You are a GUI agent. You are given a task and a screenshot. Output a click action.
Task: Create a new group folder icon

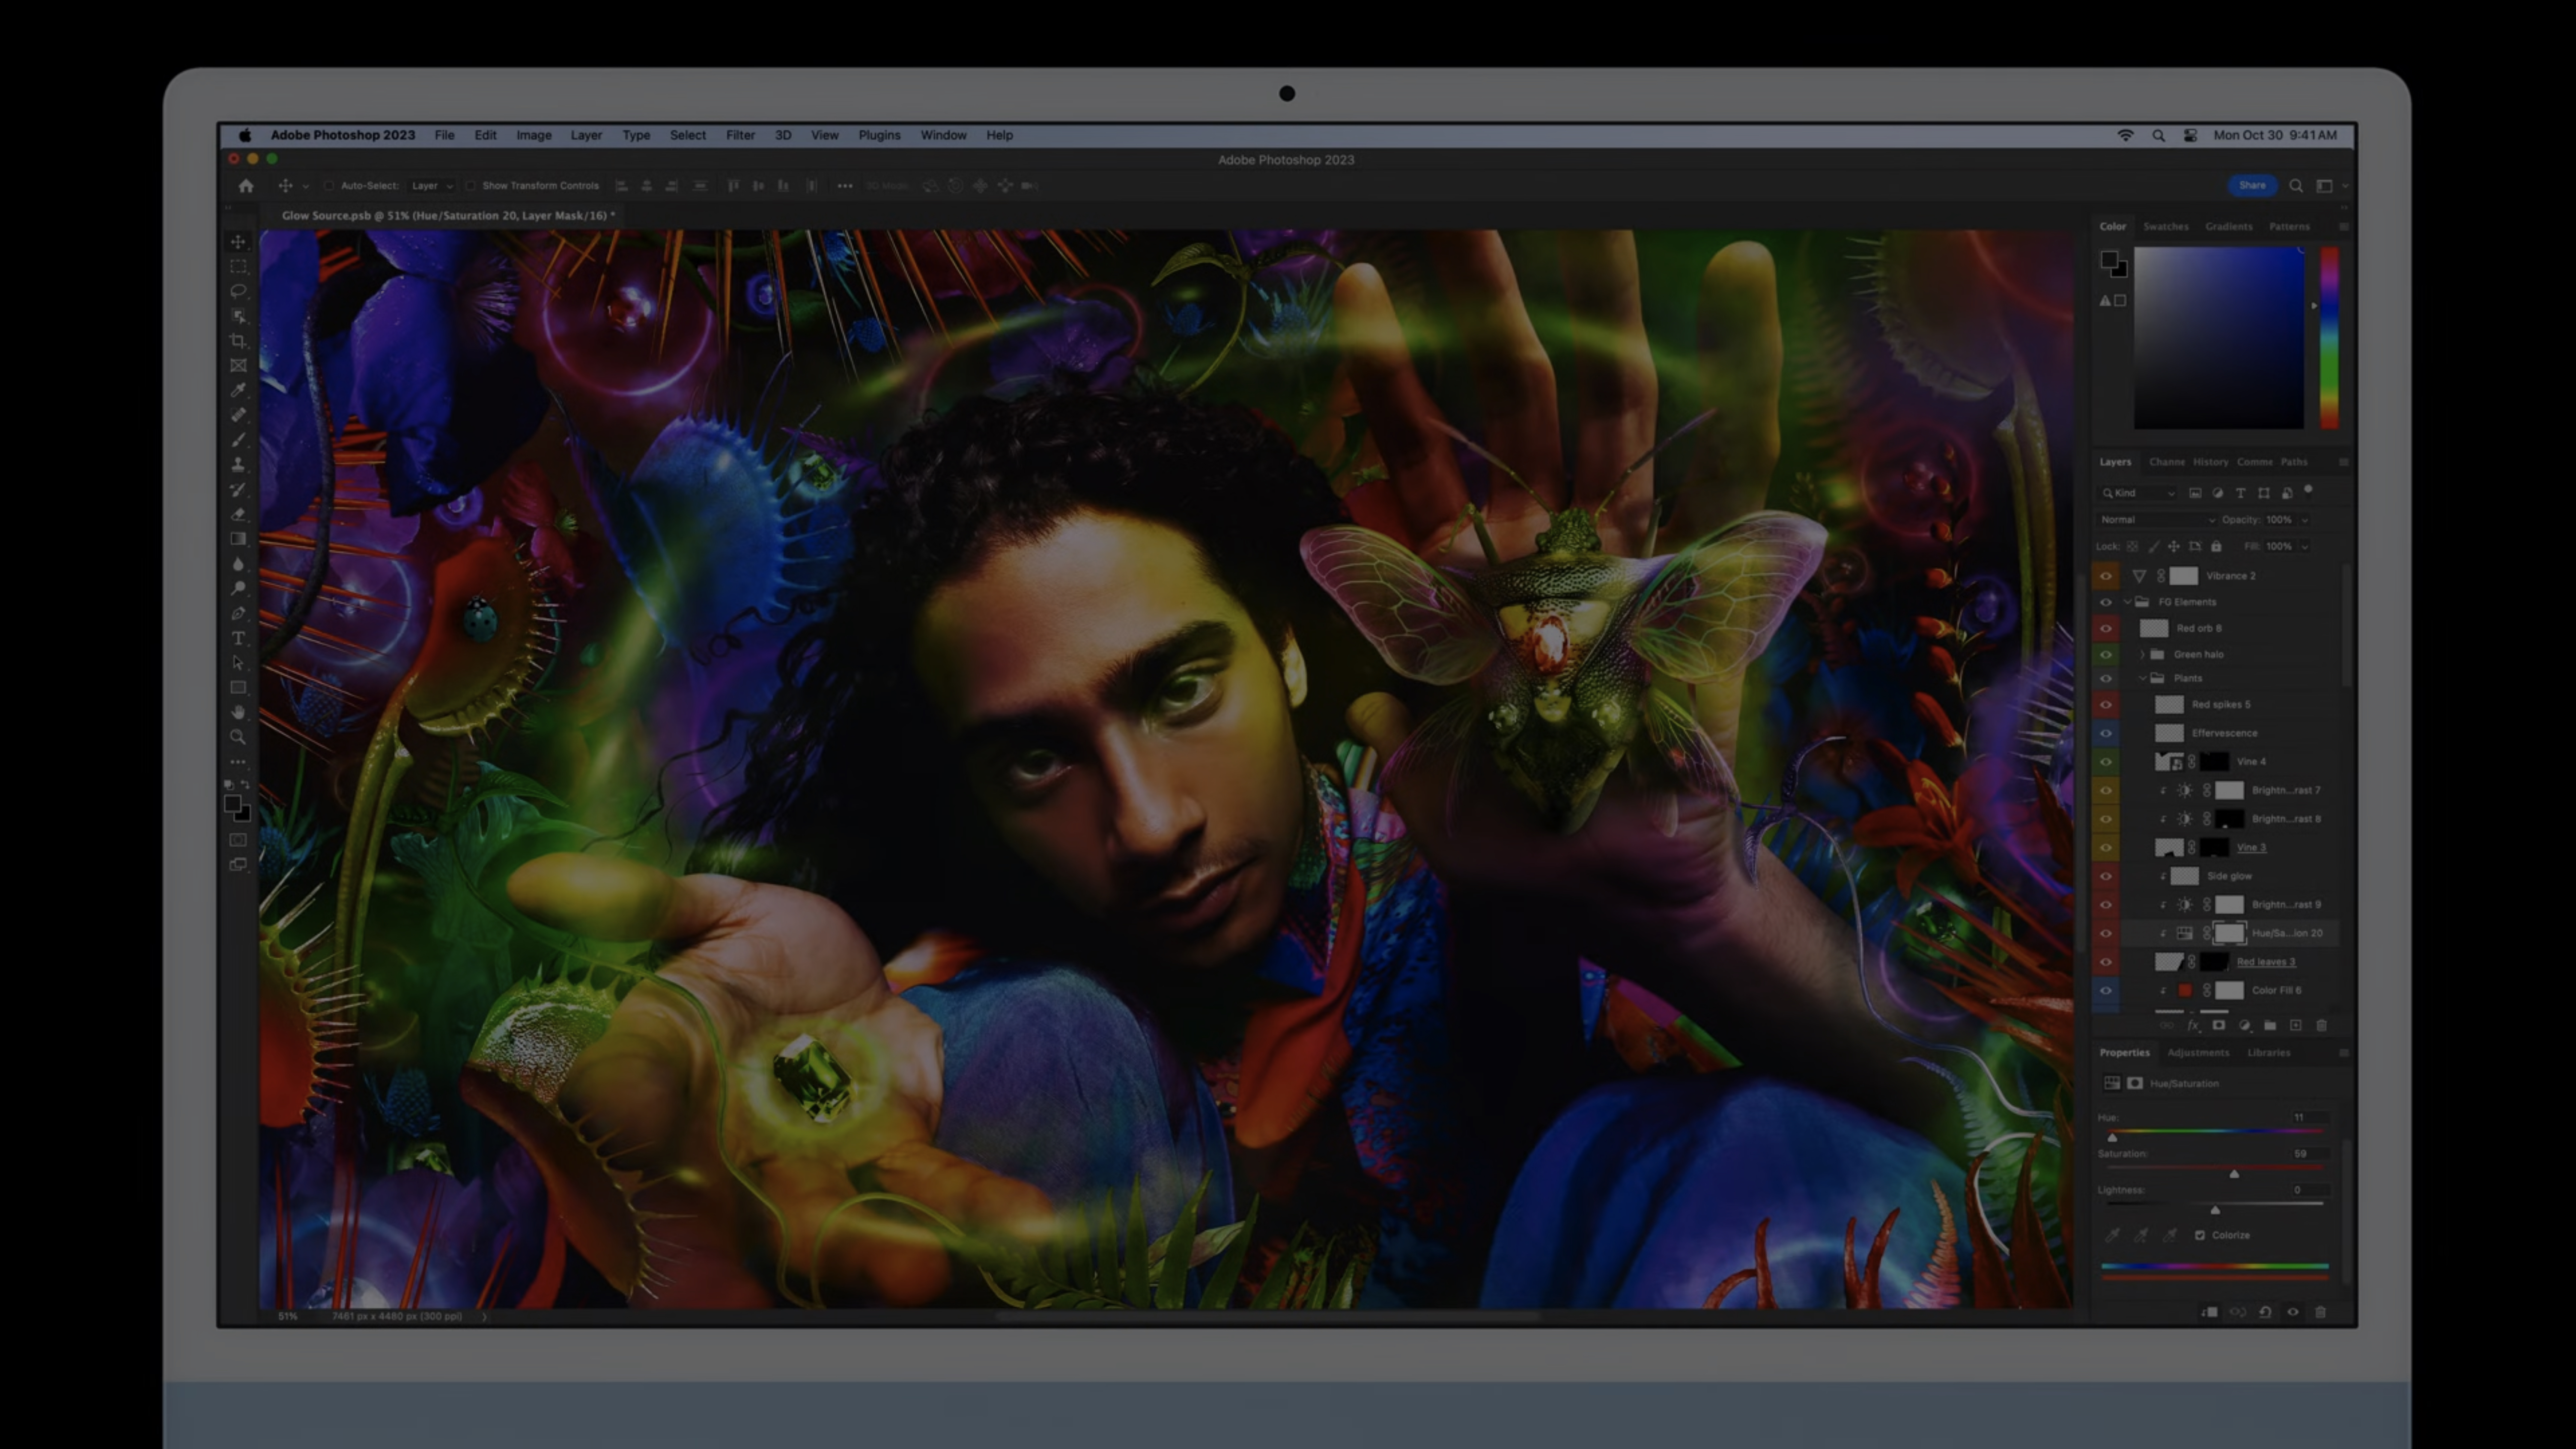click(x=2270, y=1025)
